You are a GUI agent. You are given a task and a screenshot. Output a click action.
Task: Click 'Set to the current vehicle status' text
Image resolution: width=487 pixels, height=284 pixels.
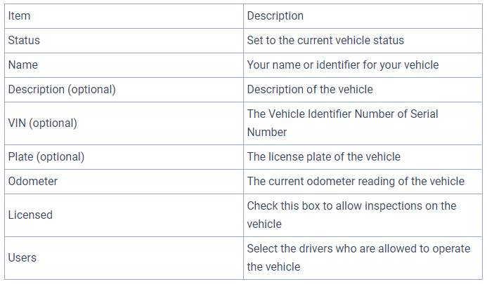(325, 40)
